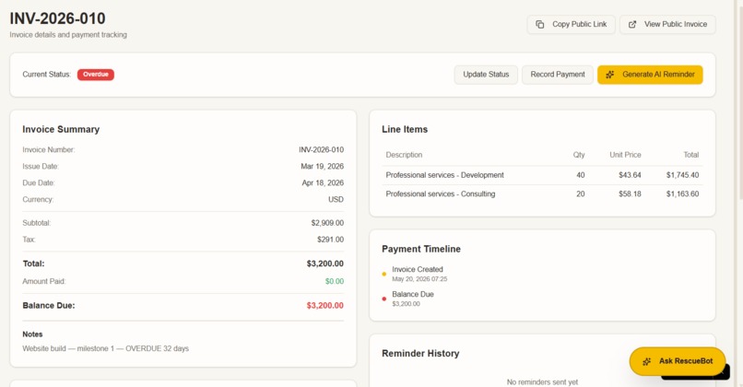Select the currency value USD
This screenshot has height=387, width=743.
336,199
